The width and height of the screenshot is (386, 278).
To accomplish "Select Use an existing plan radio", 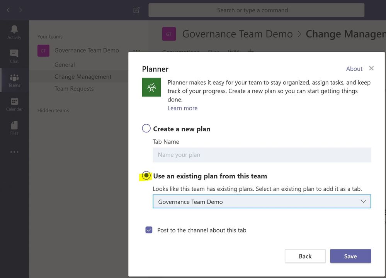I will (x=146, y=176).
